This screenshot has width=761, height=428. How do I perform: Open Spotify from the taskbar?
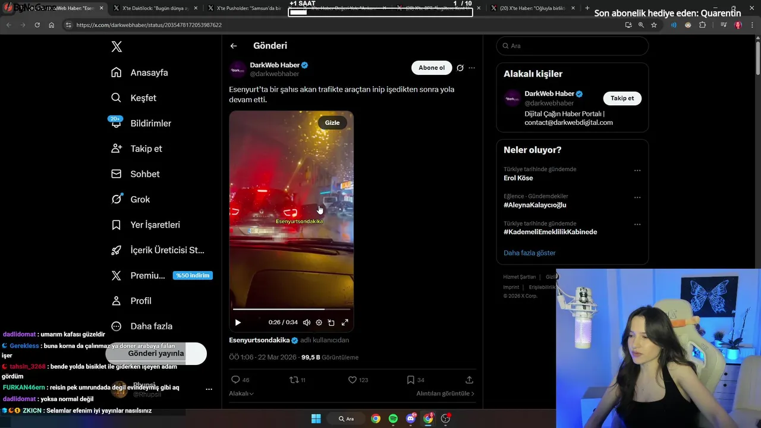point(393,418)
